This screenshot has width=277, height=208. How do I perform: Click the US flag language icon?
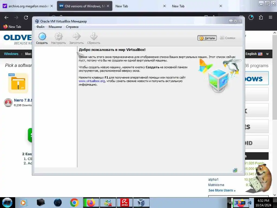(x=260, y=54)
